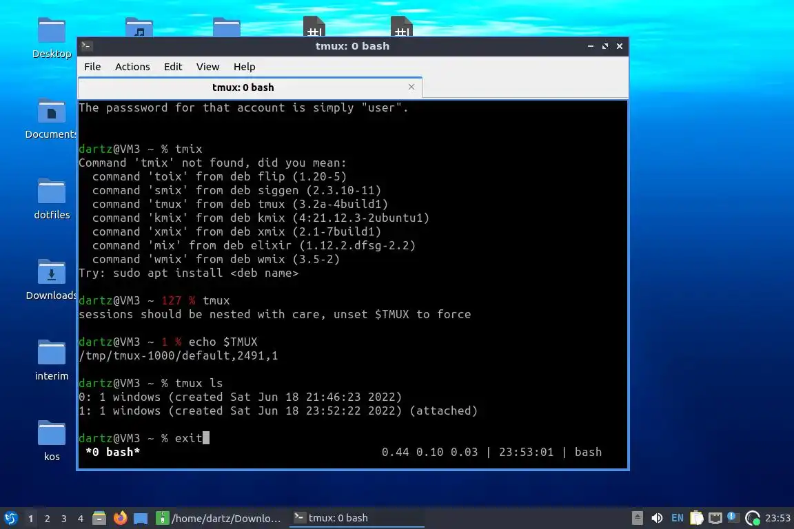Screen dimensions: 794x529
Task: Open the Edit menu
Action: point(173,67)
